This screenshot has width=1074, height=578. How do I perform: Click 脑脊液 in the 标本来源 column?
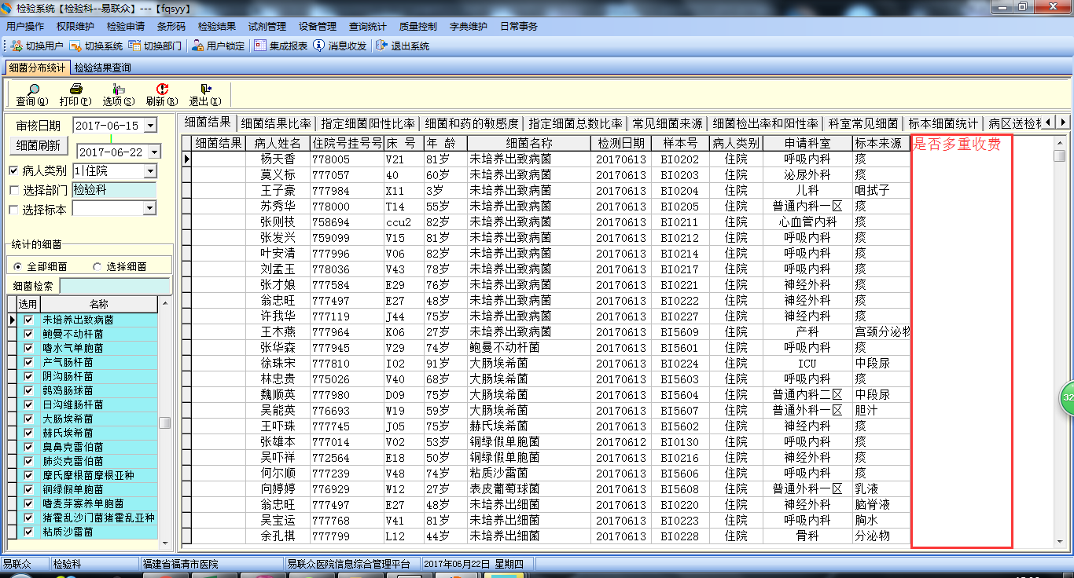(873, 504)
